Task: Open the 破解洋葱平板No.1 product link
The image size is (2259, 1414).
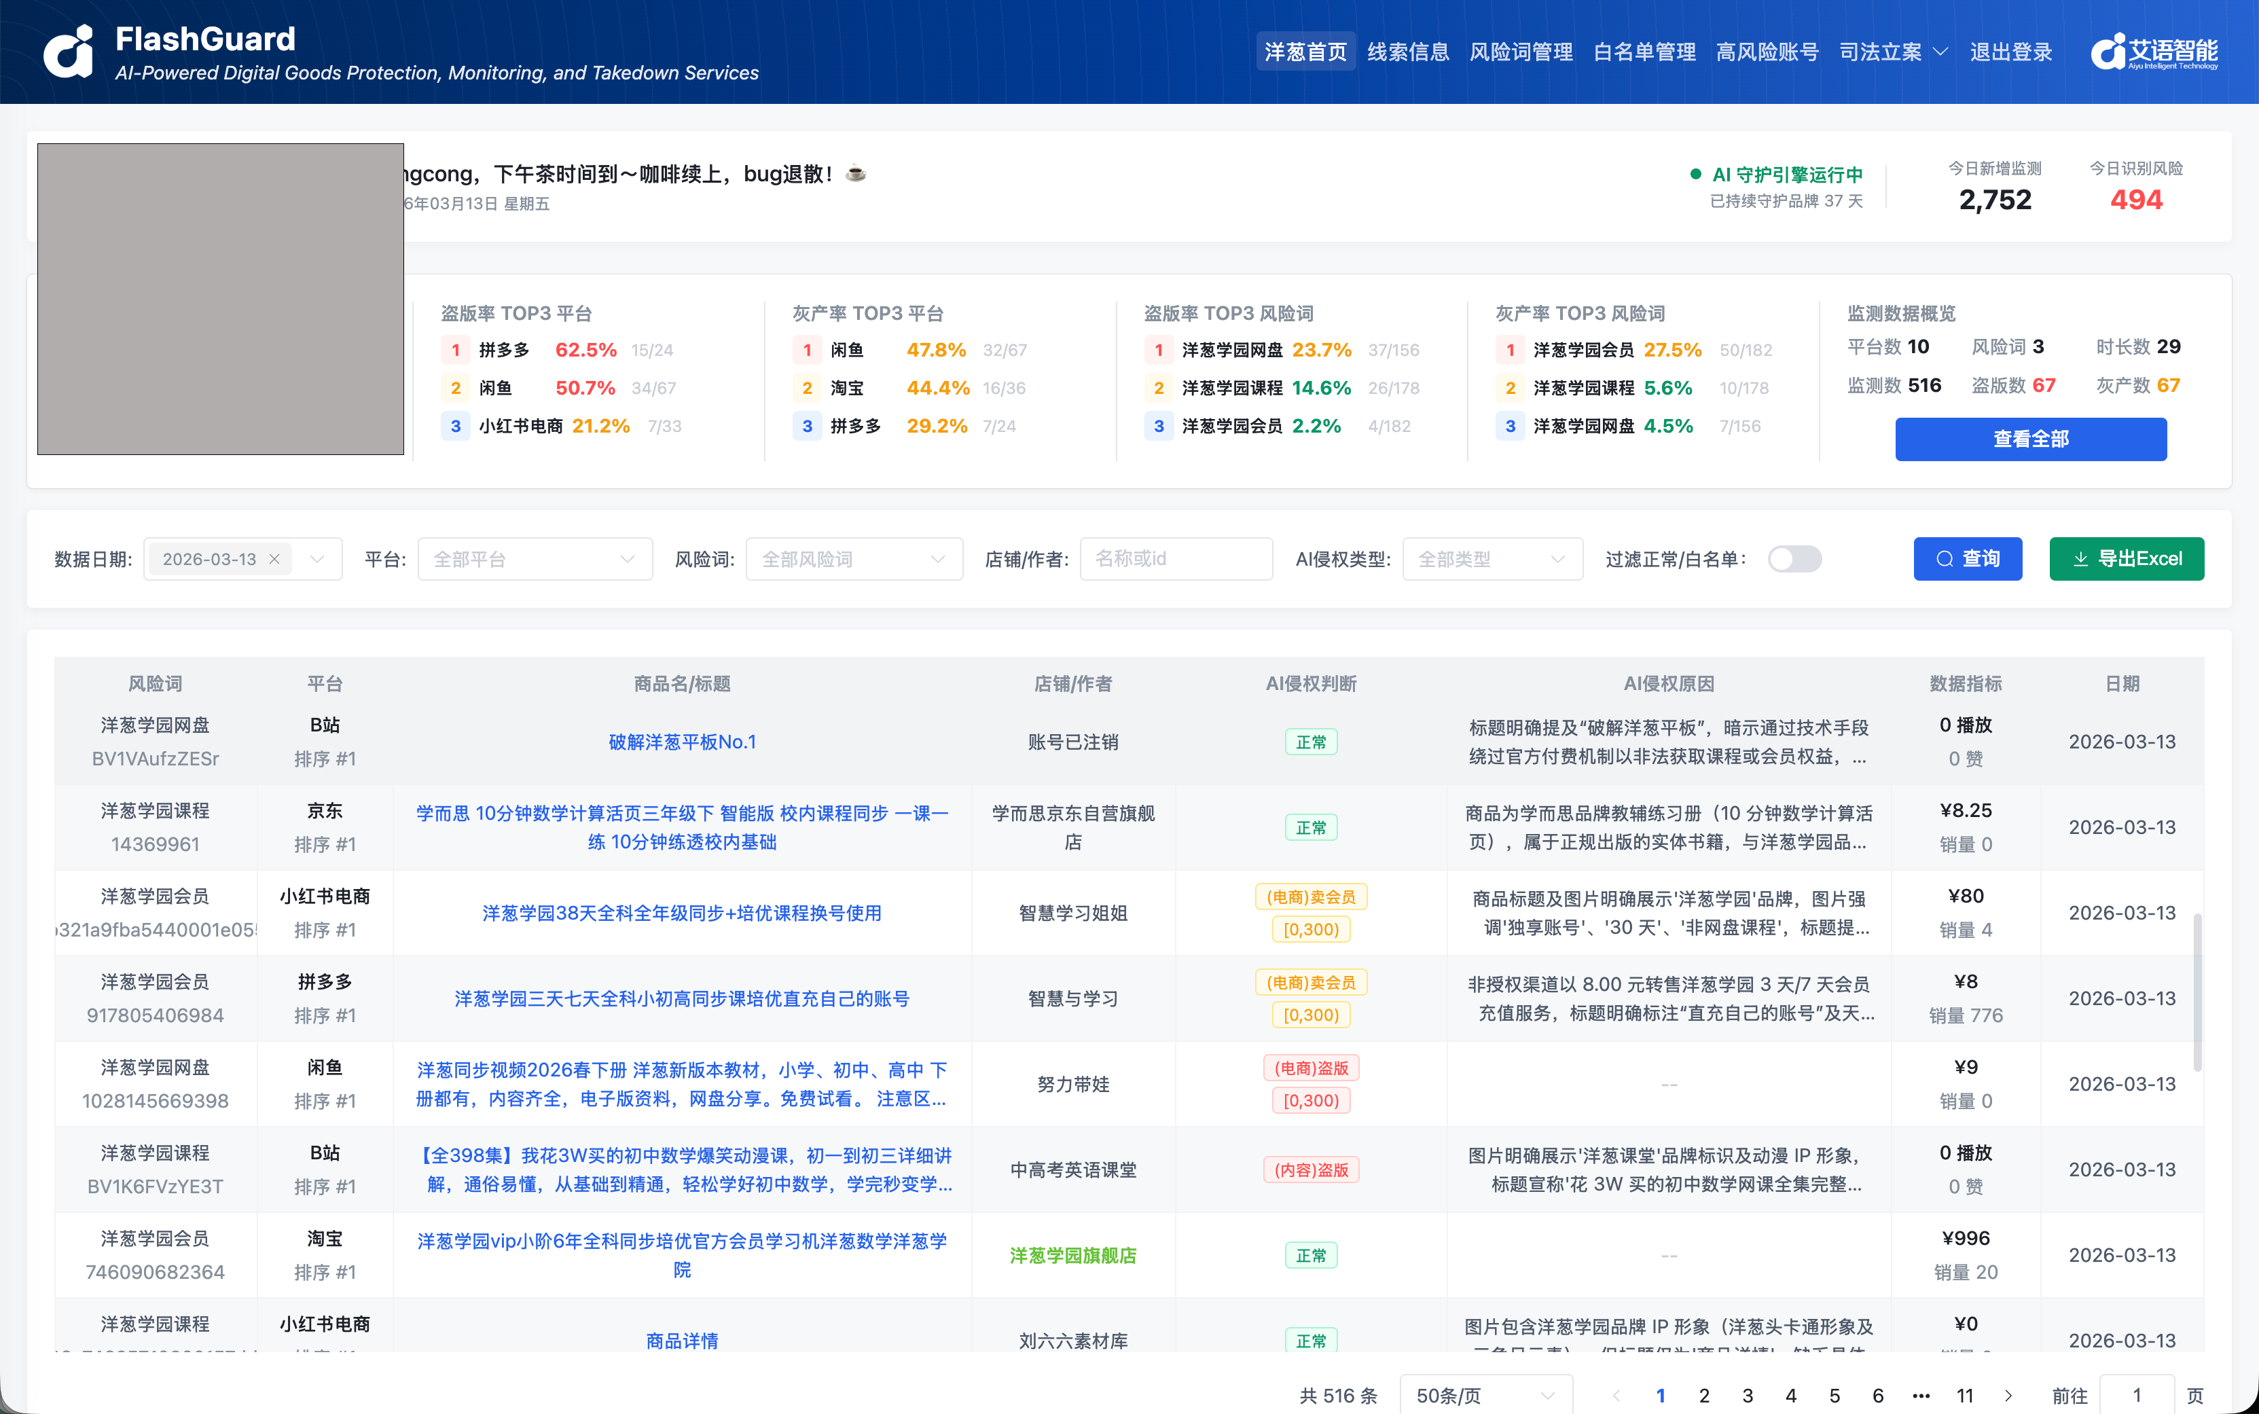Action: (x=683, y=742)
